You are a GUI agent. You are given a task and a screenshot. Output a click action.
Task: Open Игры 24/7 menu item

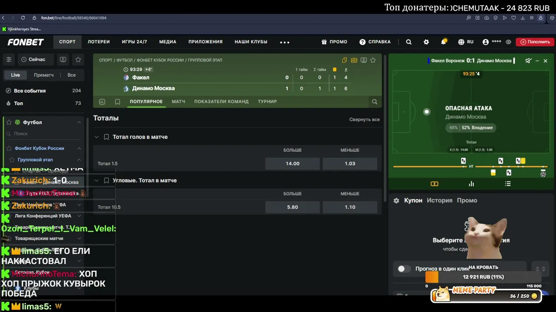pyautogui.click(x=135, y=42)
